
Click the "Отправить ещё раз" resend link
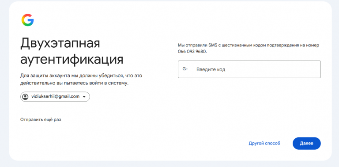point(41,119)
